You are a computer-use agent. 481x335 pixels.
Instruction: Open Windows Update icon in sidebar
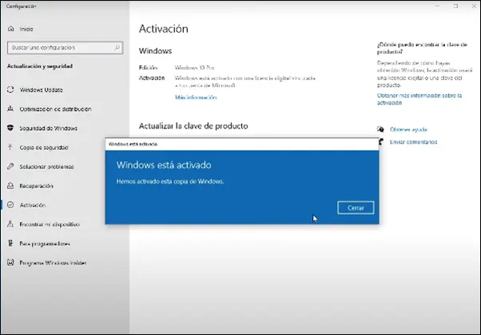tap(10, 89)
